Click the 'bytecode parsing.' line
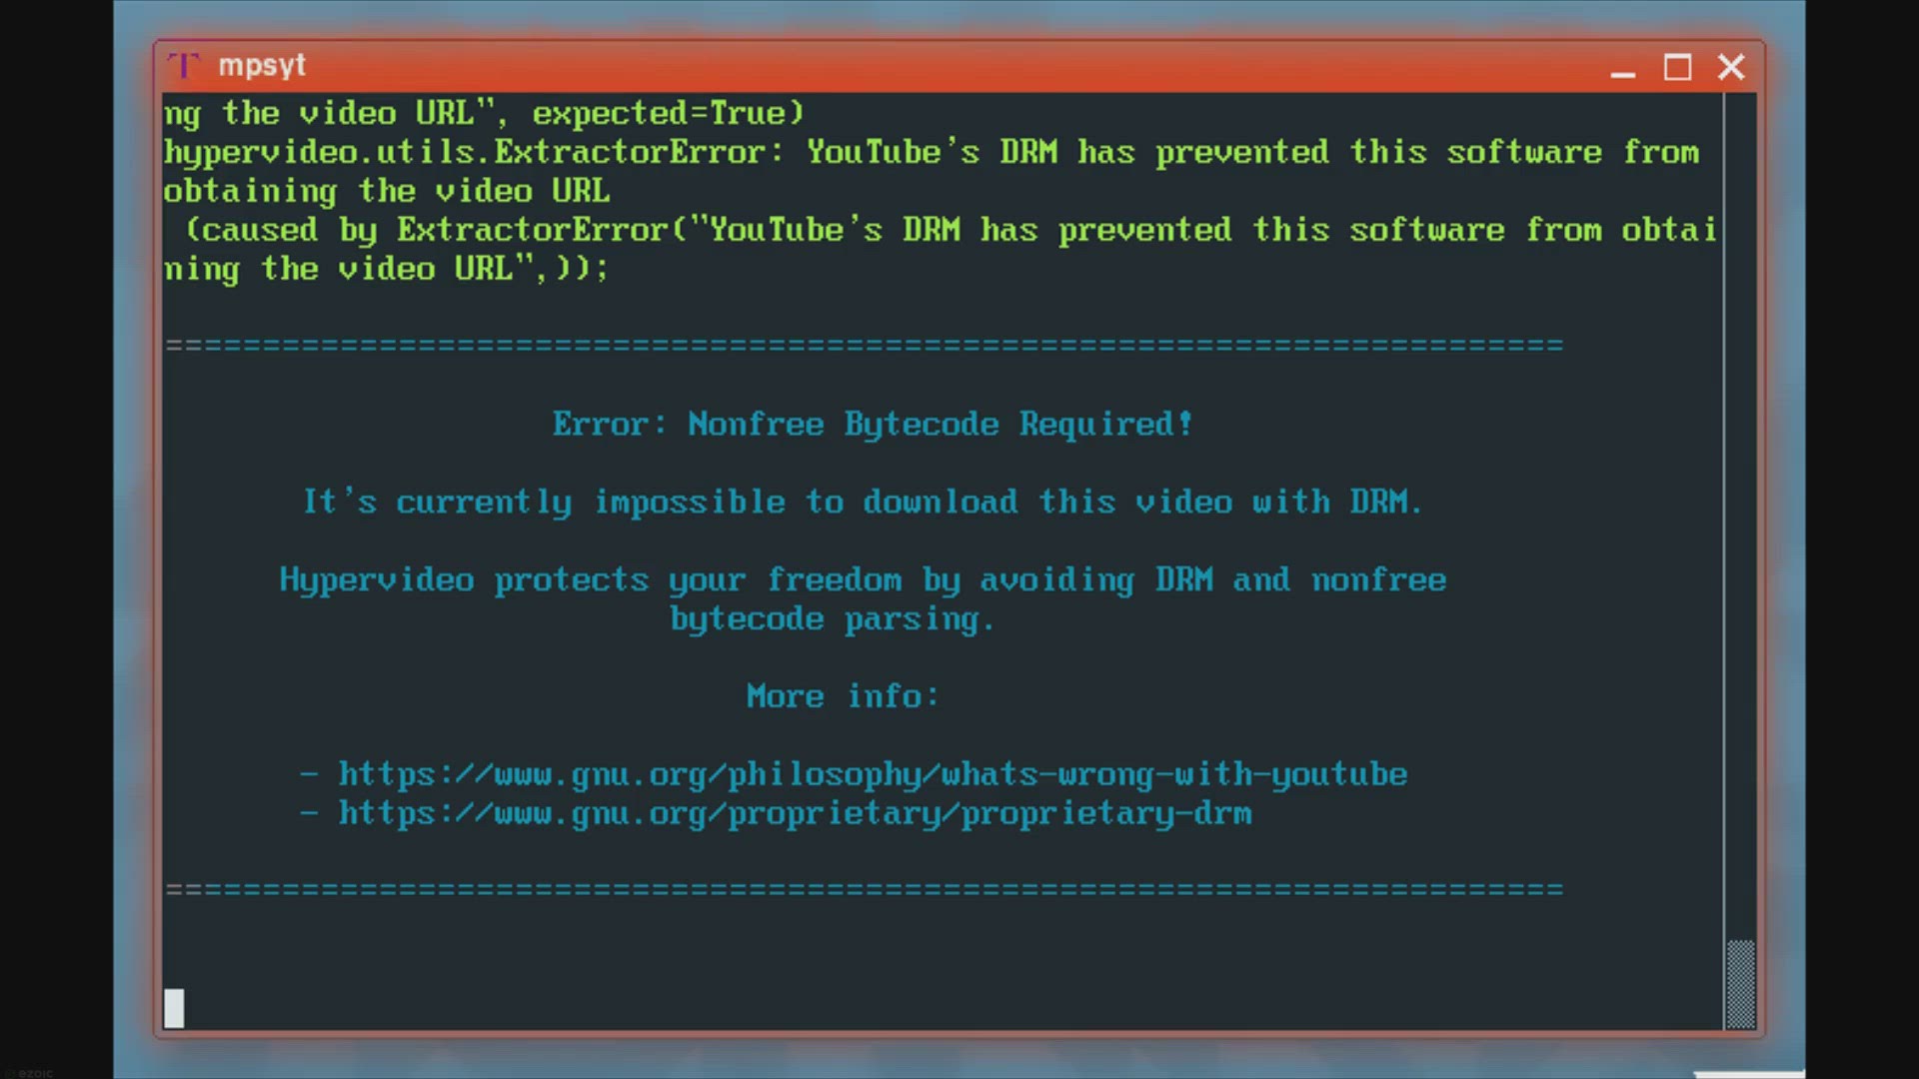 (x=833, y=618)
